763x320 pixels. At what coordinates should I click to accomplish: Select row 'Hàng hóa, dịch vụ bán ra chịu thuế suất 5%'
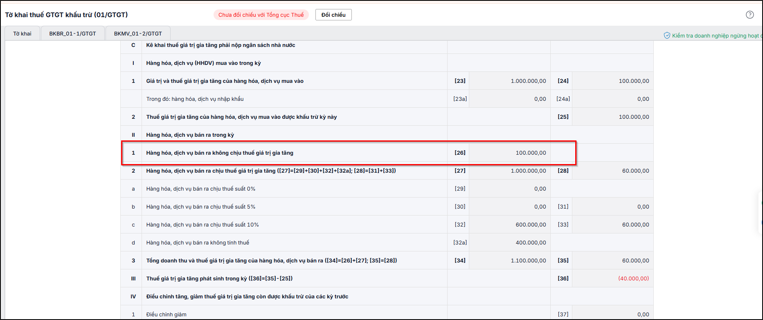[x=387, y=207]
